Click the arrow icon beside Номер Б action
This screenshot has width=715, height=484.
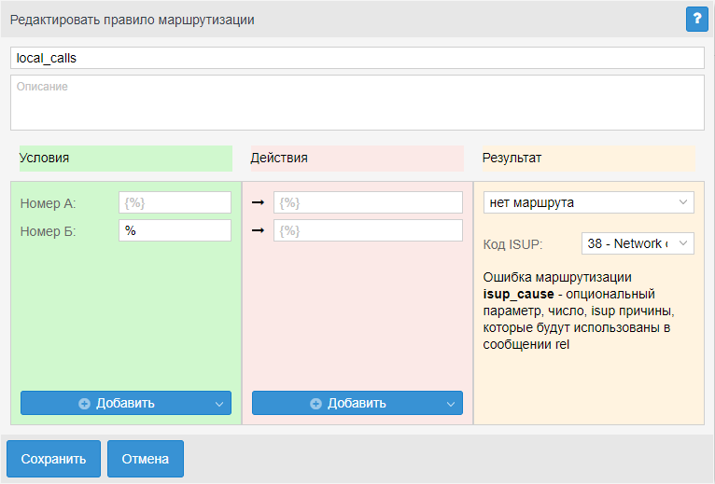(259, 230)
